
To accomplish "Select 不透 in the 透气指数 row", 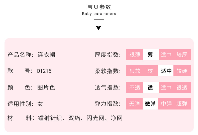I will (135, 87).
